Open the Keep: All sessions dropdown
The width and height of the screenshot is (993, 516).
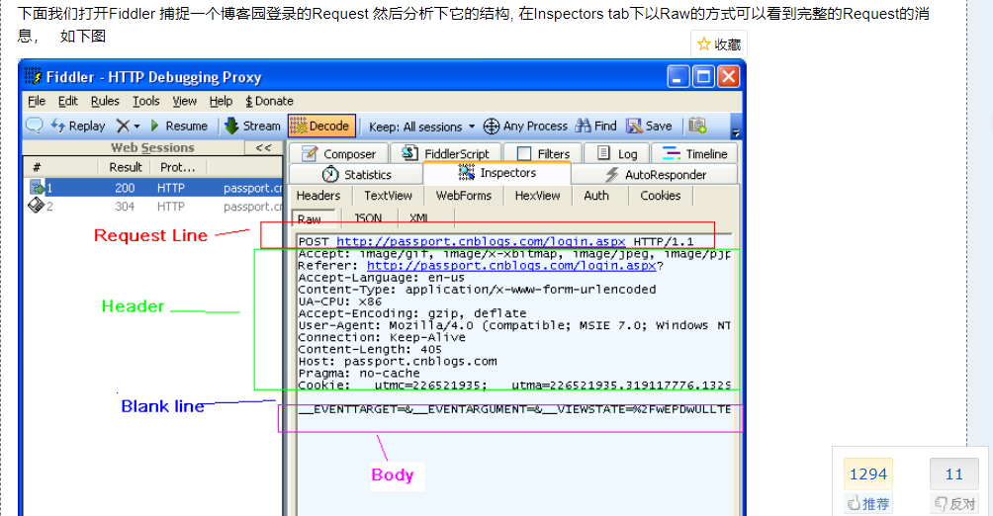coord(421,127)
